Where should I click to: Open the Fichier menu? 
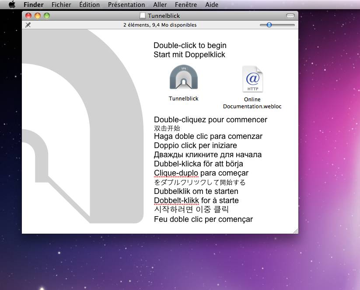point(61,4)
